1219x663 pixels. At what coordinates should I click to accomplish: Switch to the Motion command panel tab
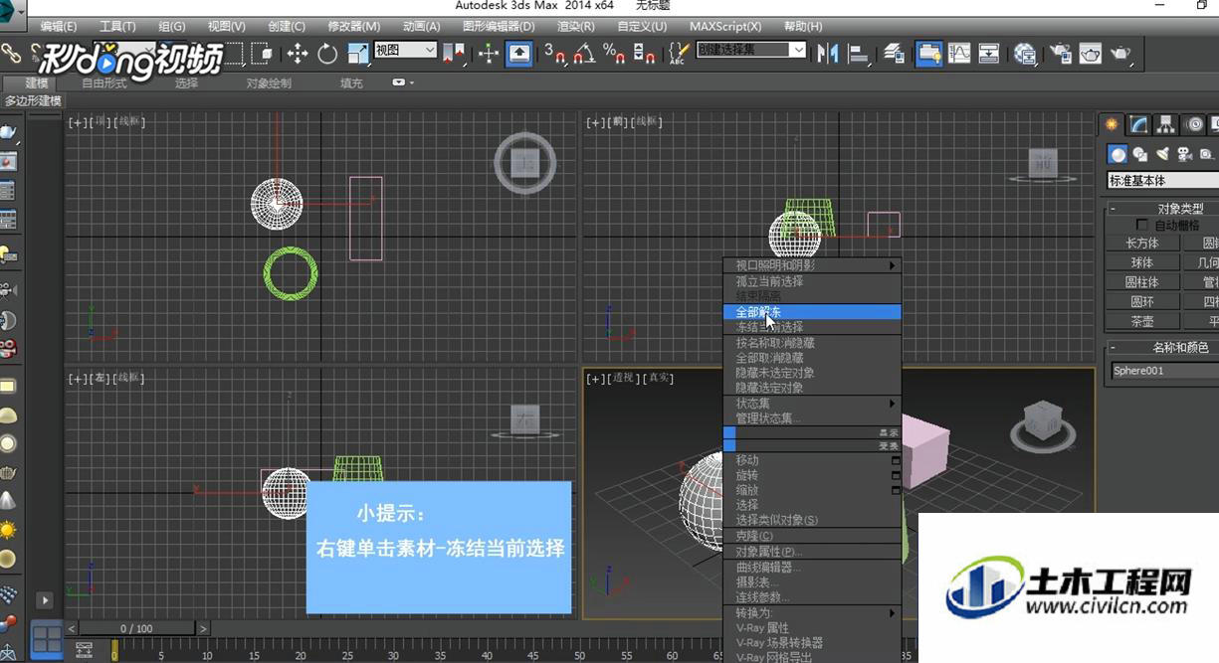[1194, 124]
